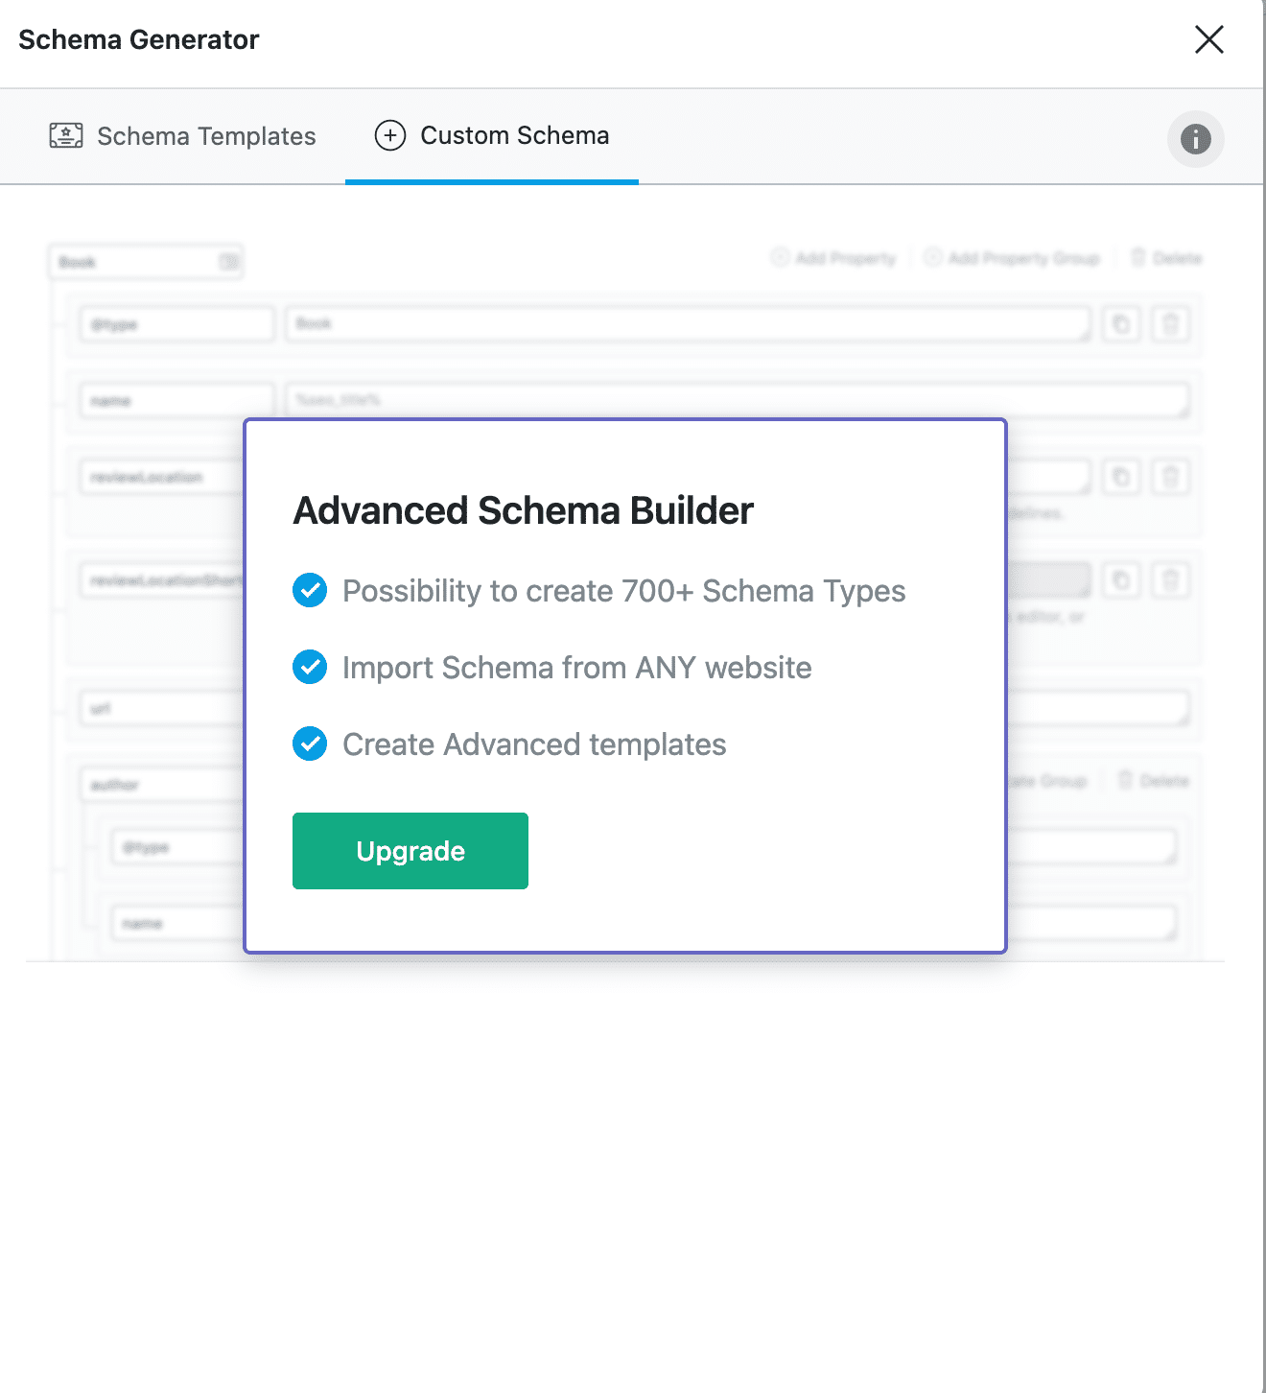This screenshot has height=1393, width=1266.
Task: Click the trash icon on the @type Book row
Action: coord(1170,324)
